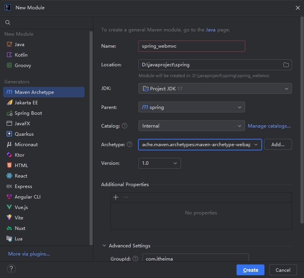Click the search field in sidebar

tap(47, 22)
